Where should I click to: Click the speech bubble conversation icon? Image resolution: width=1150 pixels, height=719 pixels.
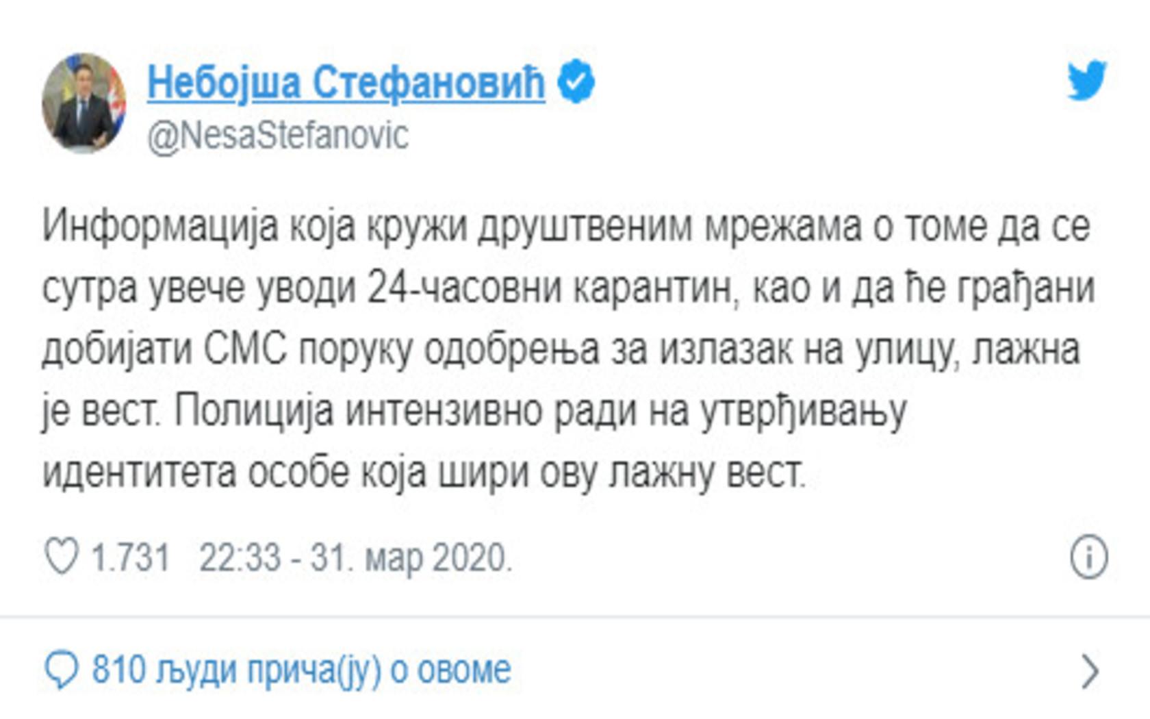pyautogui.click(x=62, y=670)
